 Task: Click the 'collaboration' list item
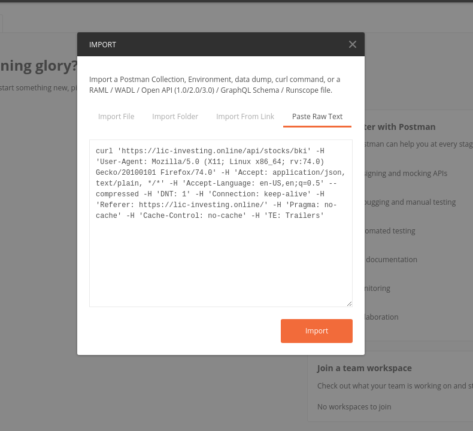[x=381, y=317]
